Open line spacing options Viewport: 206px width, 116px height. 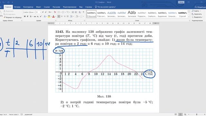pyautogui.click(x=72, y=16)
